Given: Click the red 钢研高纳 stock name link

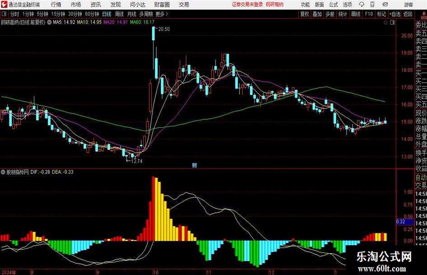Looking at the screenshot, I should point(275,5).
